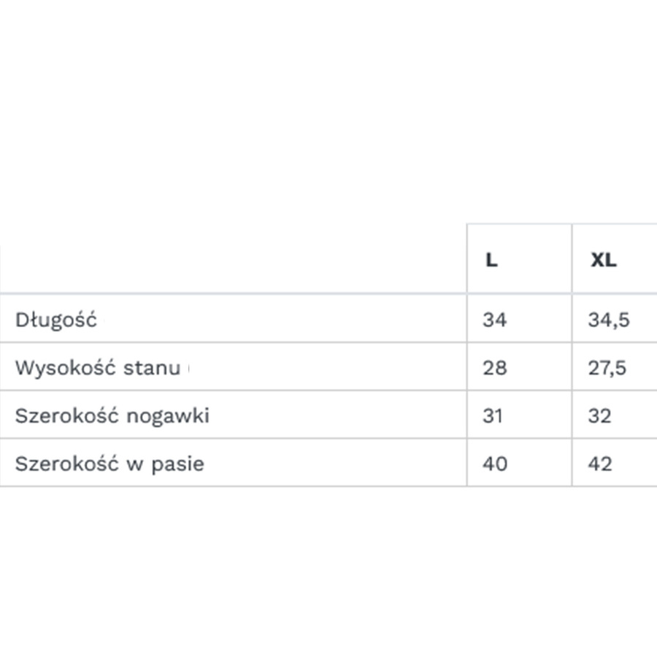Click the Długość row label
The image size is (657, 657).
pyautogui.click(x=56, y=320)
